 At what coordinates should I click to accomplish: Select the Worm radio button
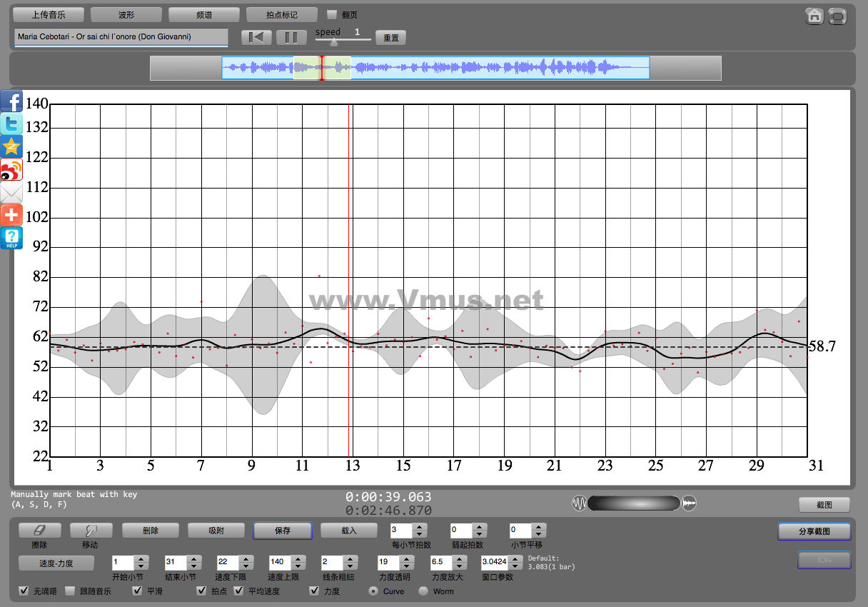pyautogui.click(x=423, y=591)
